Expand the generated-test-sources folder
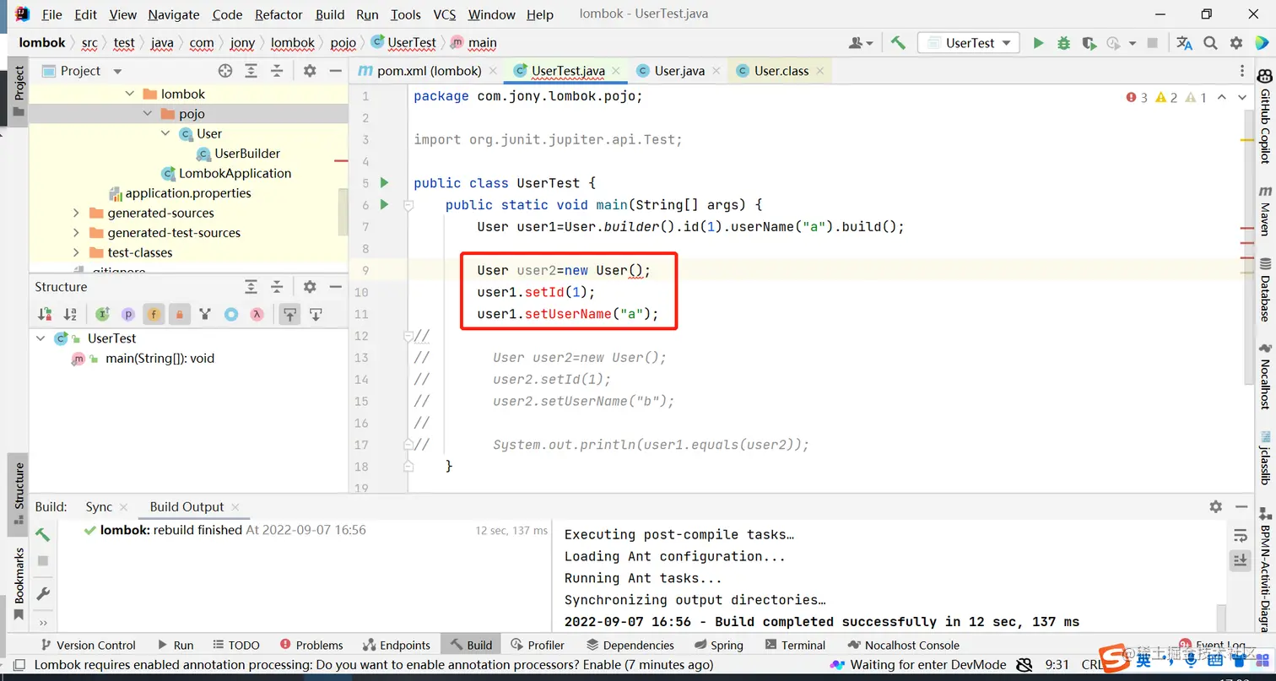Image resolution: width=1276 pixels, height=681 pixels. 77,233
